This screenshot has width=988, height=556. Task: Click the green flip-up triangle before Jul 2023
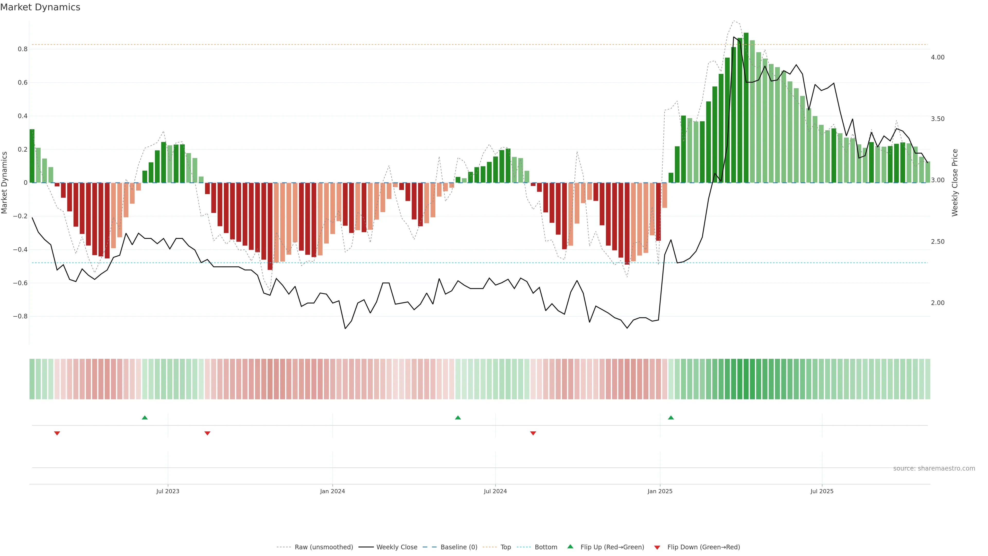click(x=145, y=418)
